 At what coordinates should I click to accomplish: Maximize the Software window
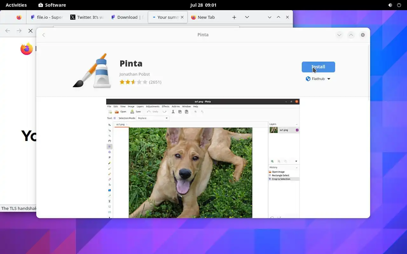click(x=351, y=35)
